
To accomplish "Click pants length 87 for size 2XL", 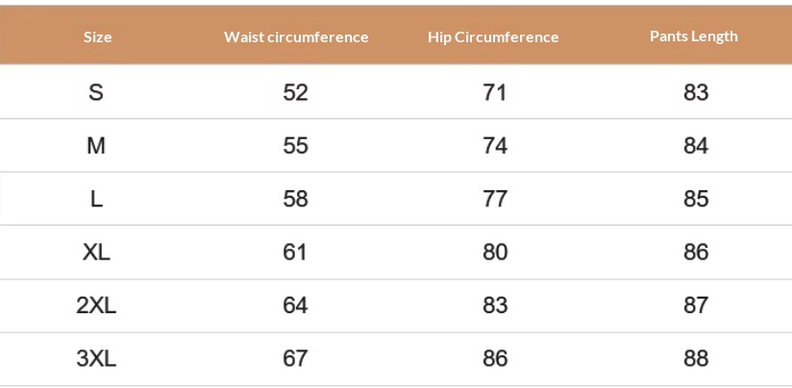I will [x=695, y=305].
